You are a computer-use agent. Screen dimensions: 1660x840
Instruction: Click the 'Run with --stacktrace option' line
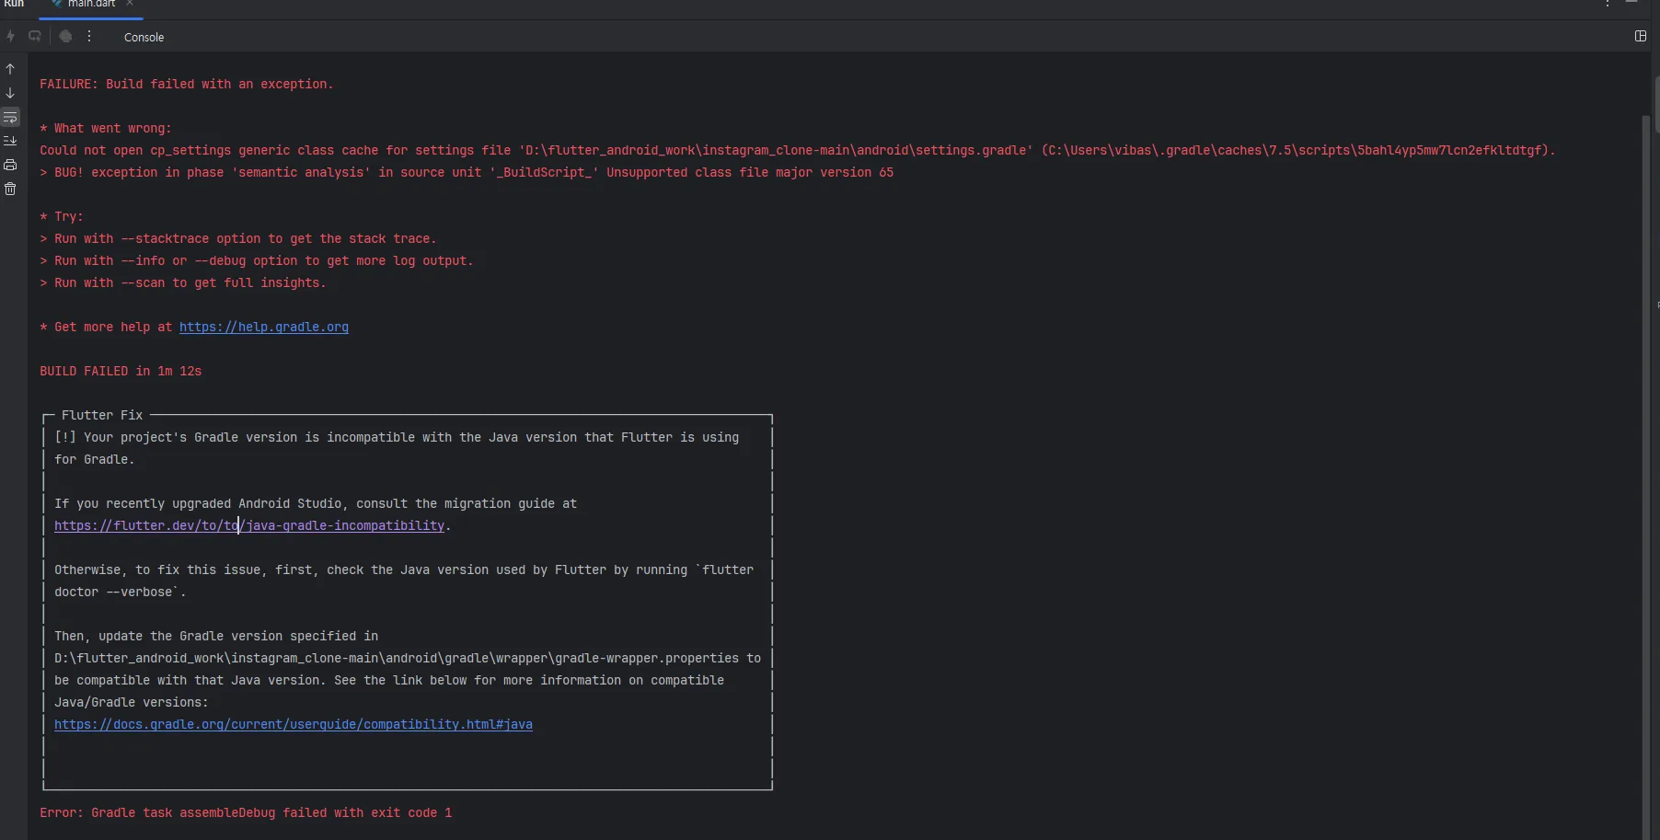click(x=238, y=239)
